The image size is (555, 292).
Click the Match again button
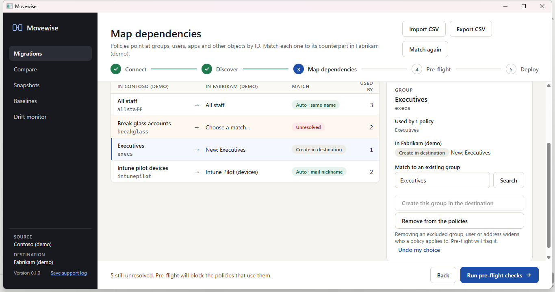tap(425, 49)
